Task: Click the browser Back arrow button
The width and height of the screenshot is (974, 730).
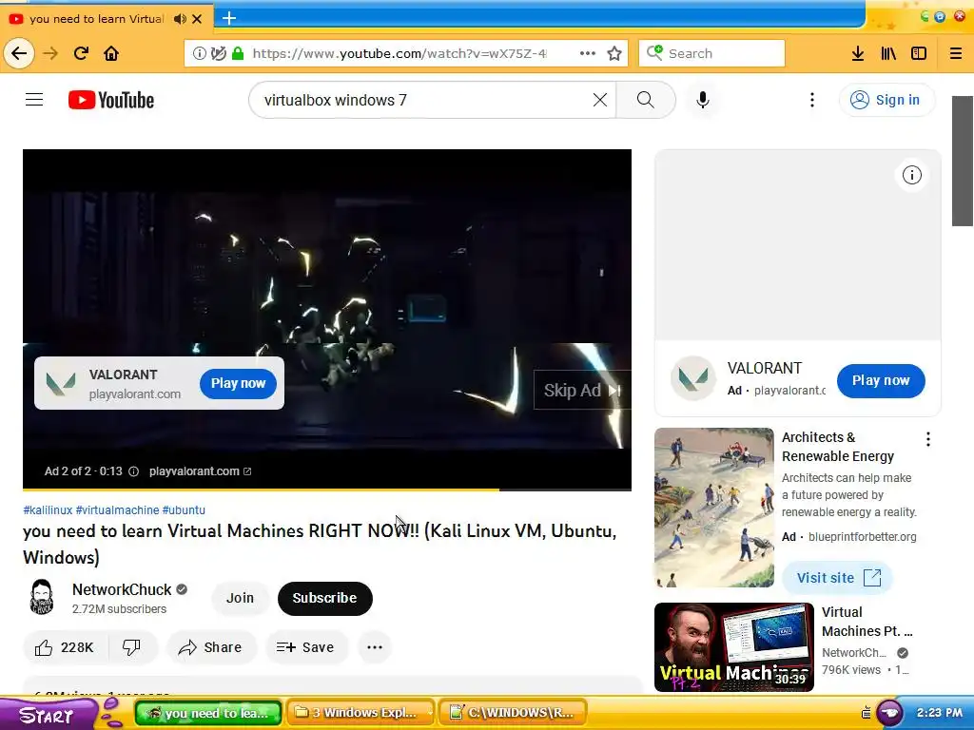Action: coord(19,53)
